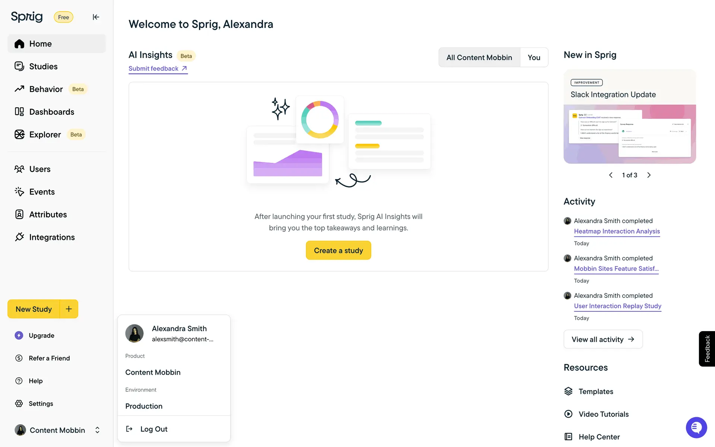Screen dimensions: 715x447
Task: Select Production environment in account menu
Action: click(x=144, y=406)
